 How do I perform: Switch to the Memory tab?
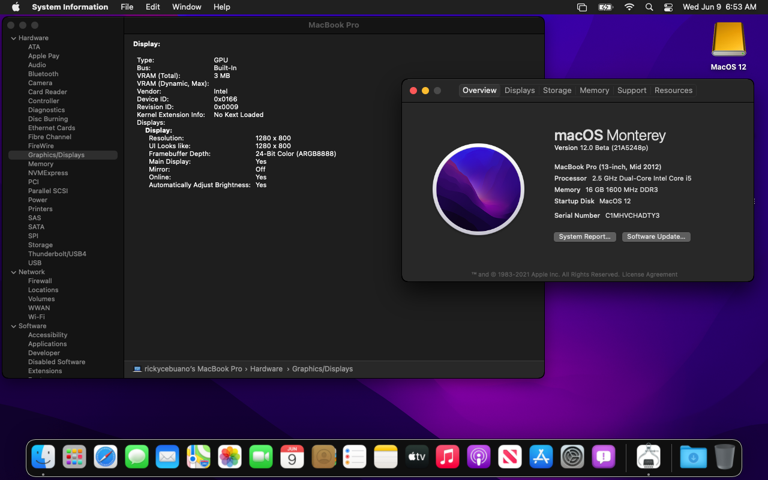point(594,91)
